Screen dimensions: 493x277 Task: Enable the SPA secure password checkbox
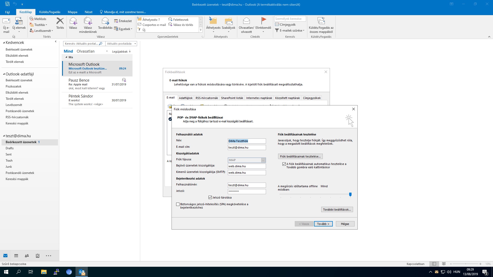coord(178,204)
